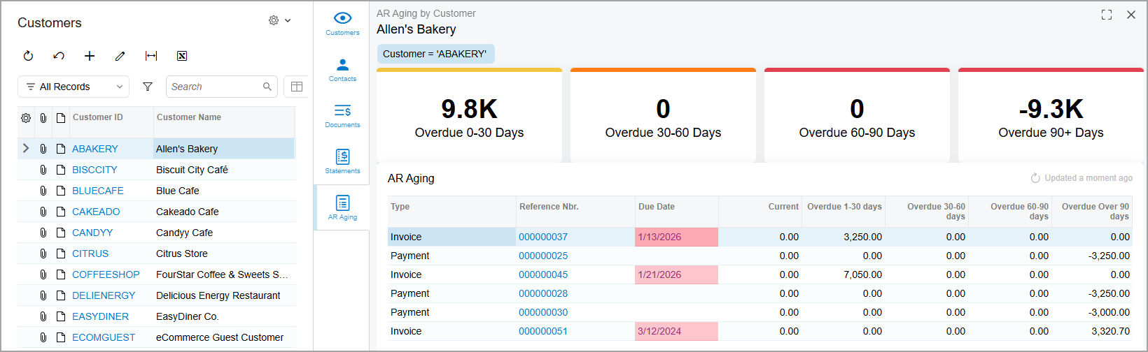Export to Excel icon
The width and height of the screenshot is (1148, 352).
[182, 56]
